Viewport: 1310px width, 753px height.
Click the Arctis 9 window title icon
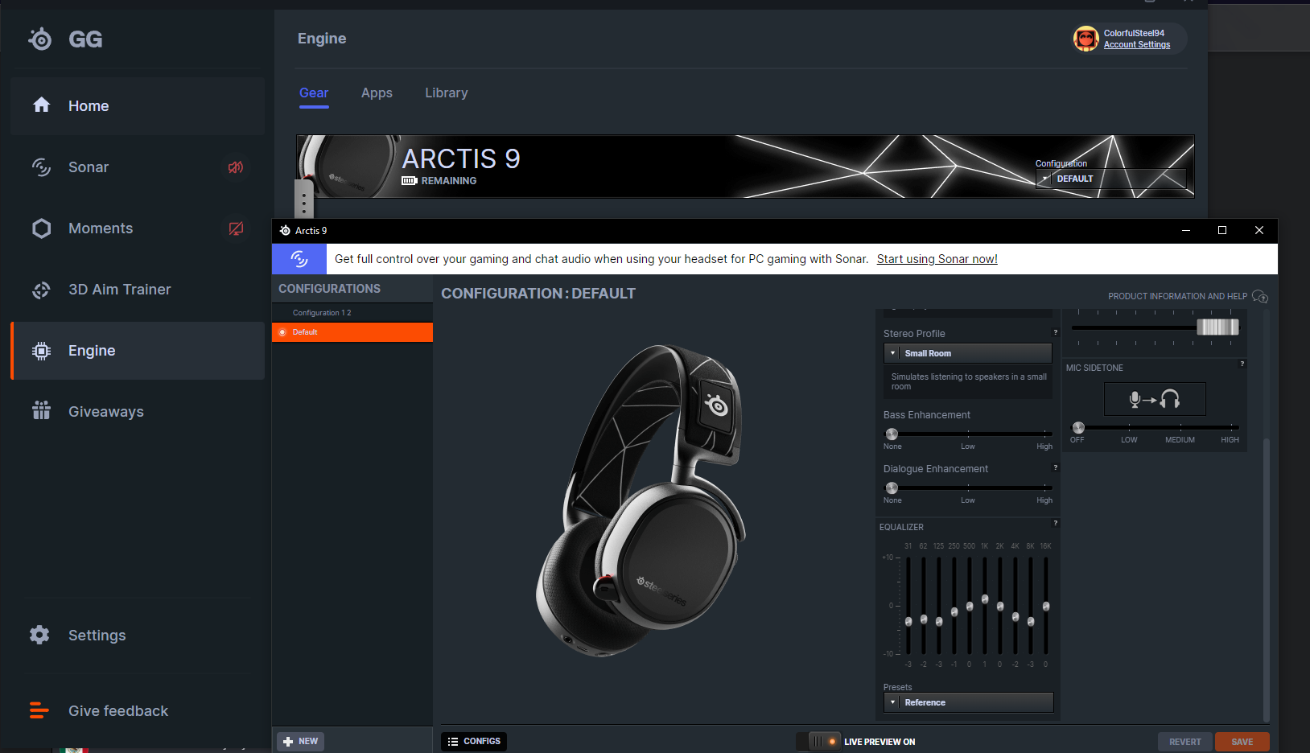285,231
